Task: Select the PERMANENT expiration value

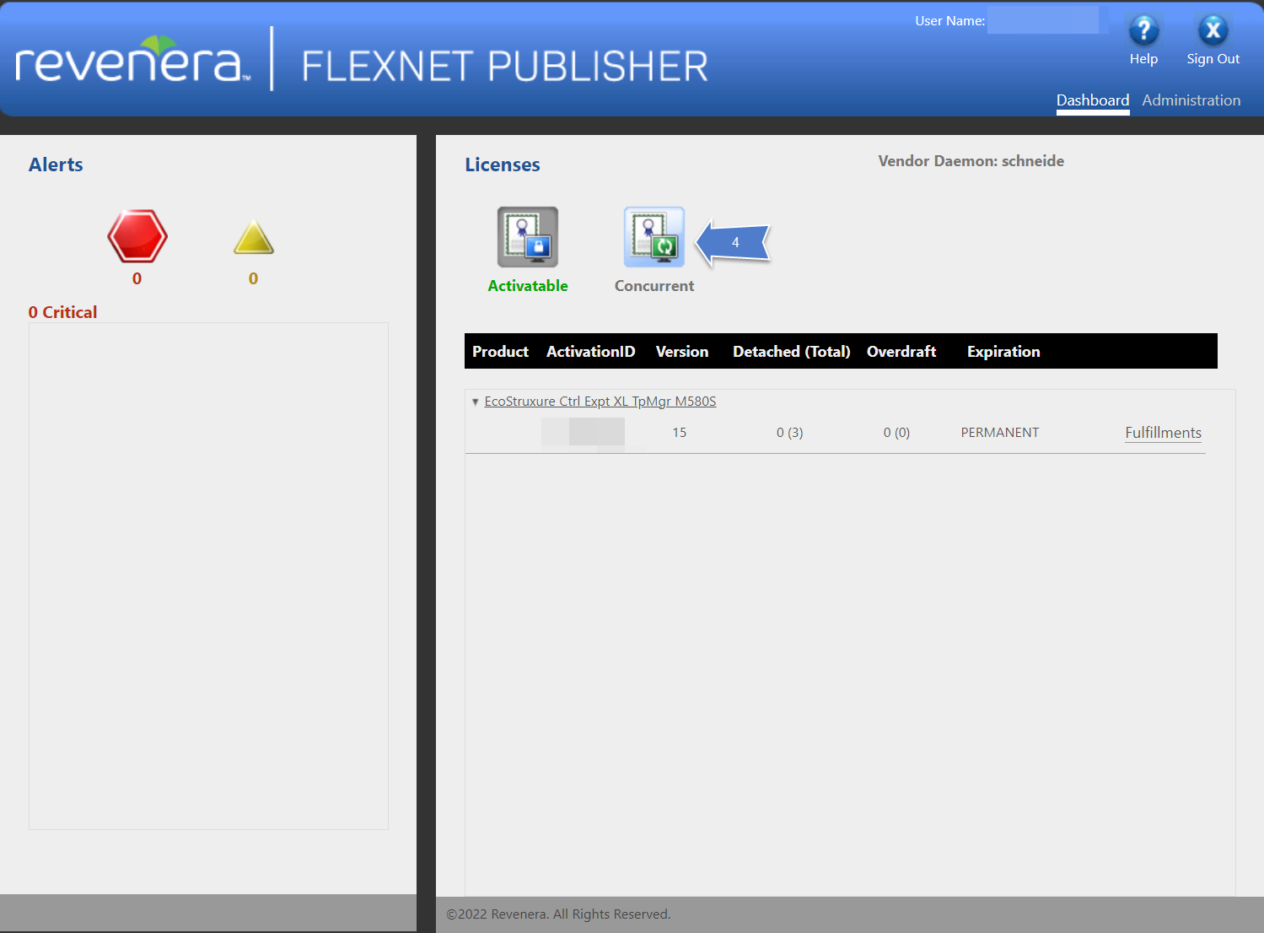Action: pos(1000,433)
